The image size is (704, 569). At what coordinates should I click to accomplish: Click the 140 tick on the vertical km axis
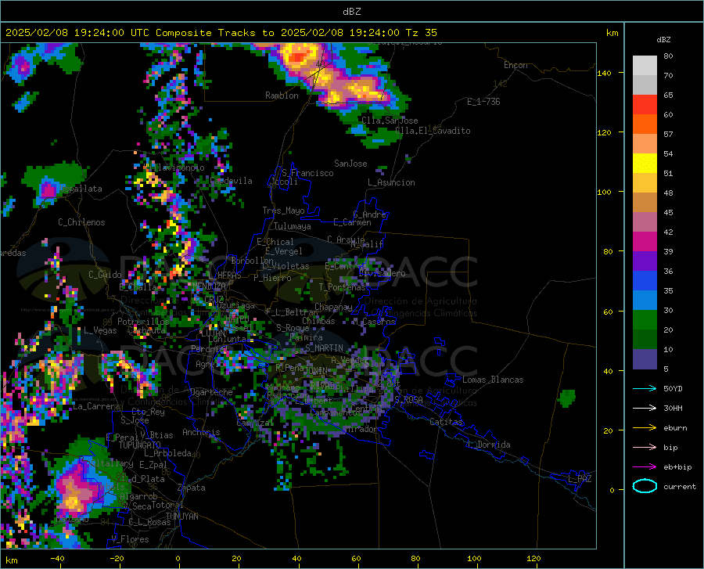[605, 74]
